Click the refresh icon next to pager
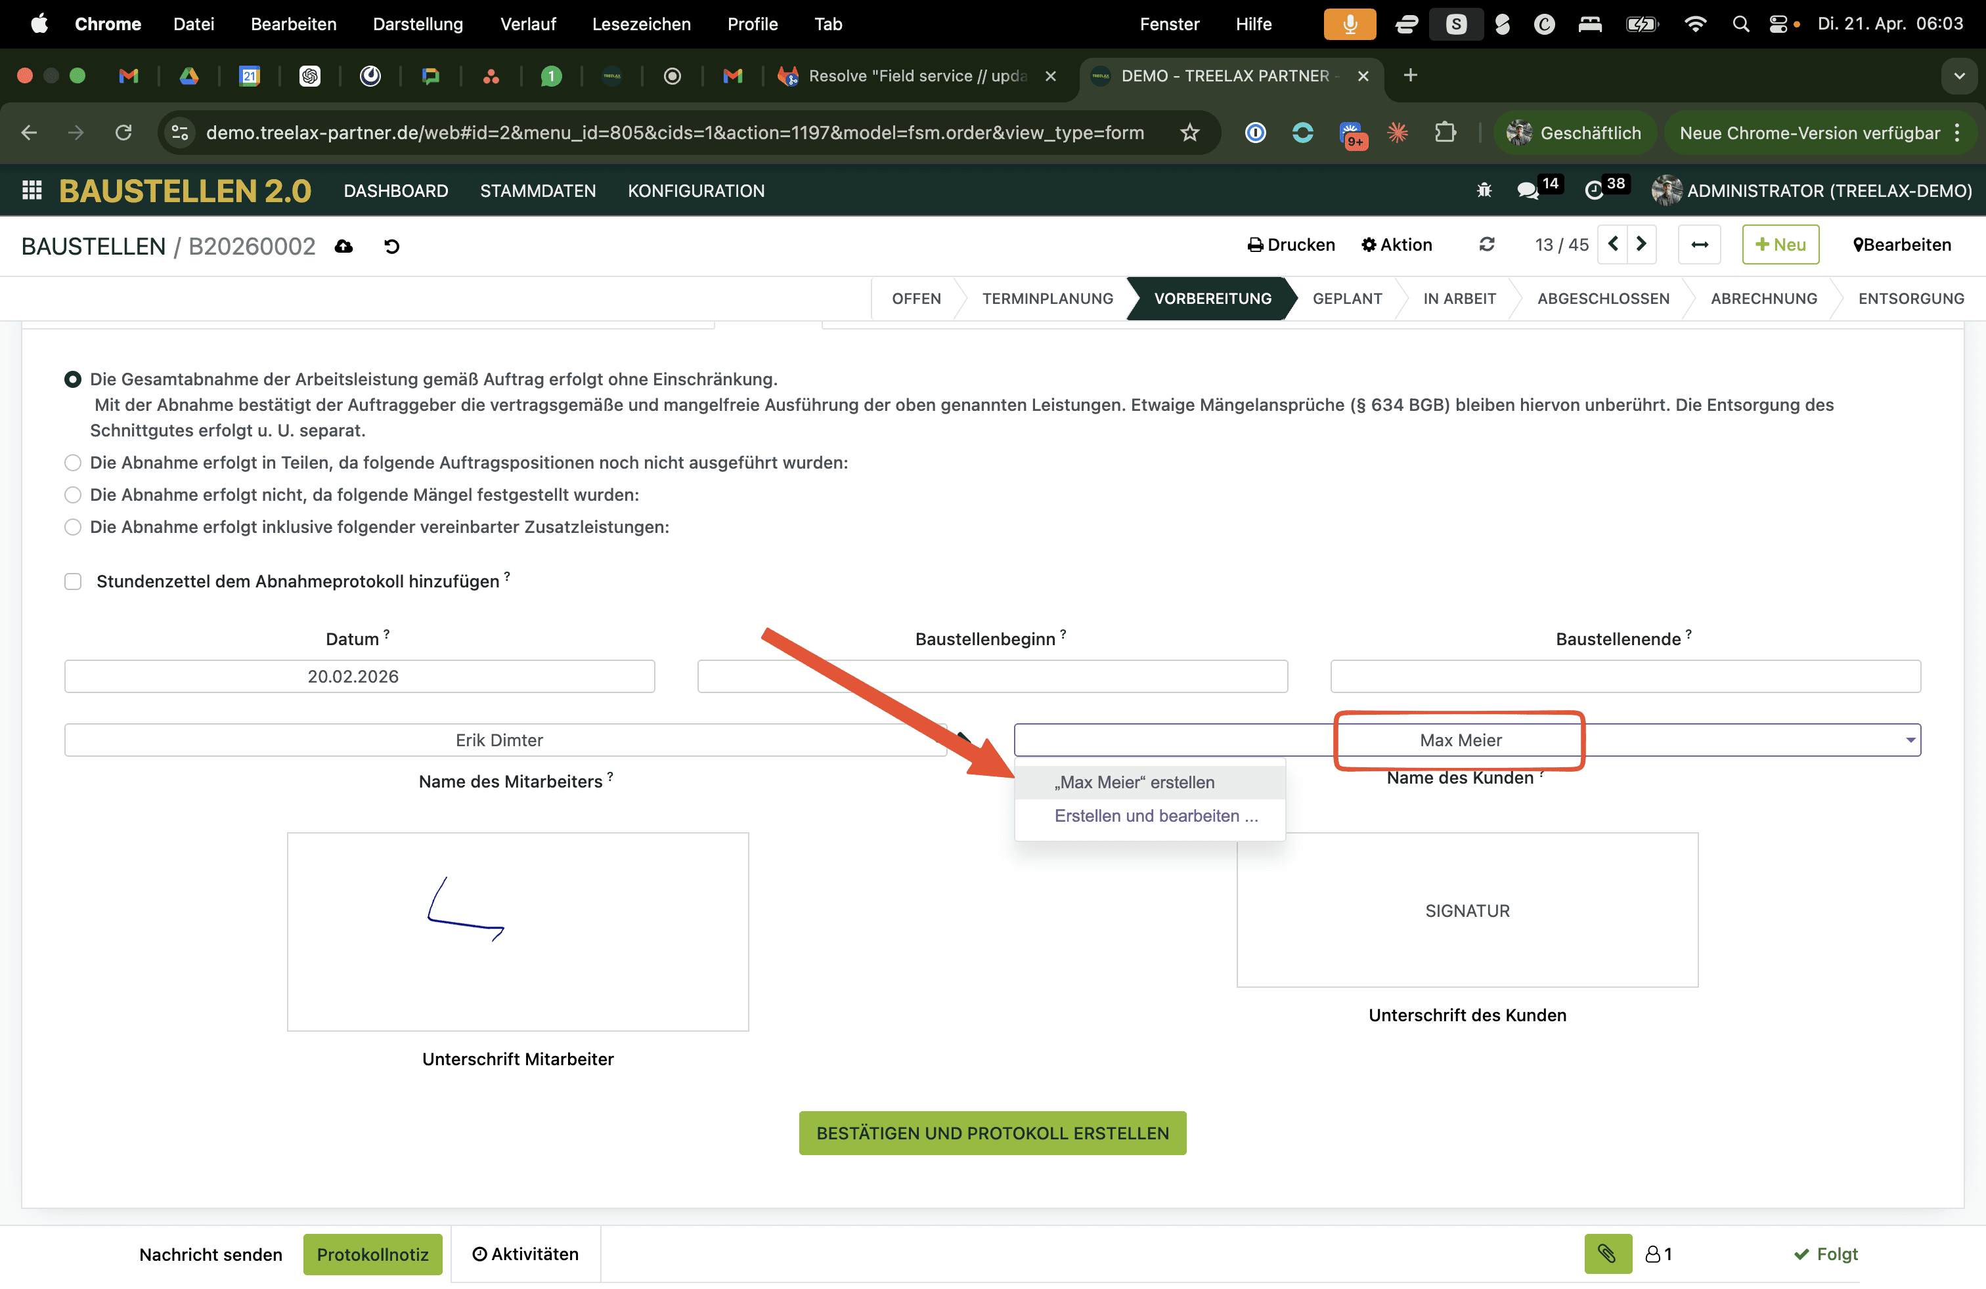Viewport: 1986px width, 1289px height. [1486, 244]
